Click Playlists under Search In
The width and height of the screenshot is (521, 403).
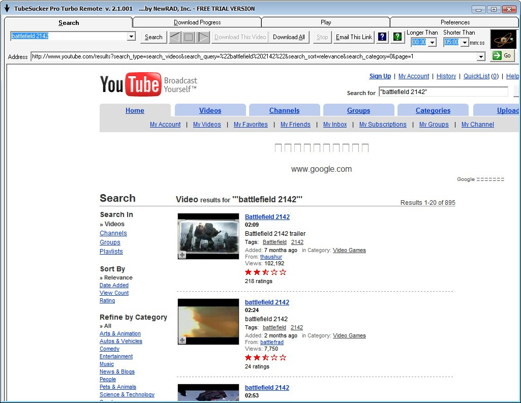coord(111,252)
